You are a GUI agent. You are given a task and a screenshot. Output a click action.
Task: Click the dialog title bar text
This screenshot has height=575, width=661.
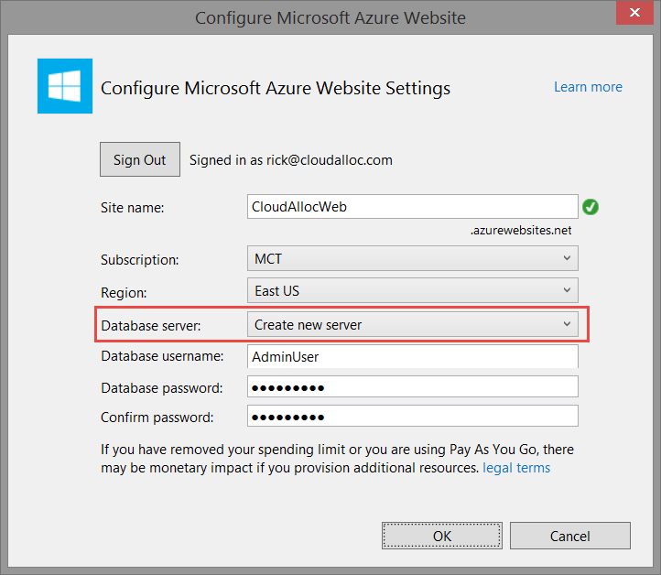pyautogui.click(x=330, y=17)
